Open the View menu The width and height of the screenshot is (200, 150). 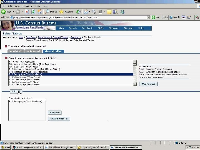17,6
